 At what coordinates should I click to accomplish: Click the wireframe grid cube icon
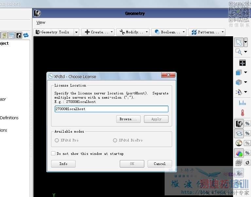point(239,163)
